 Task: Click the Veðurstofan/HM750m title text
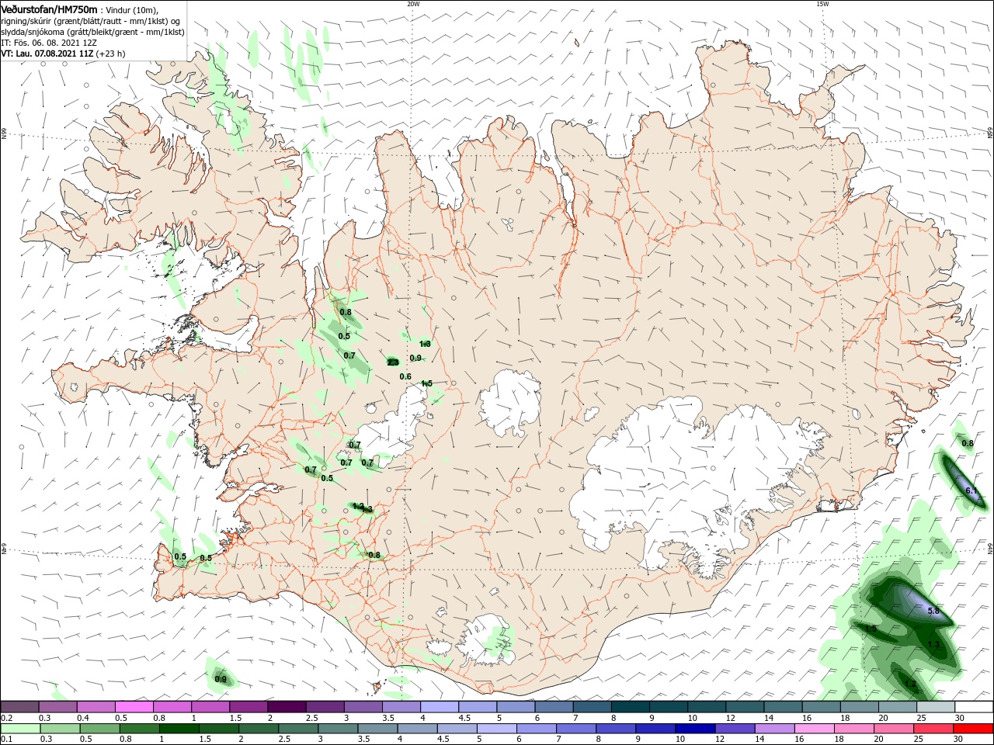tap(49, 9)
